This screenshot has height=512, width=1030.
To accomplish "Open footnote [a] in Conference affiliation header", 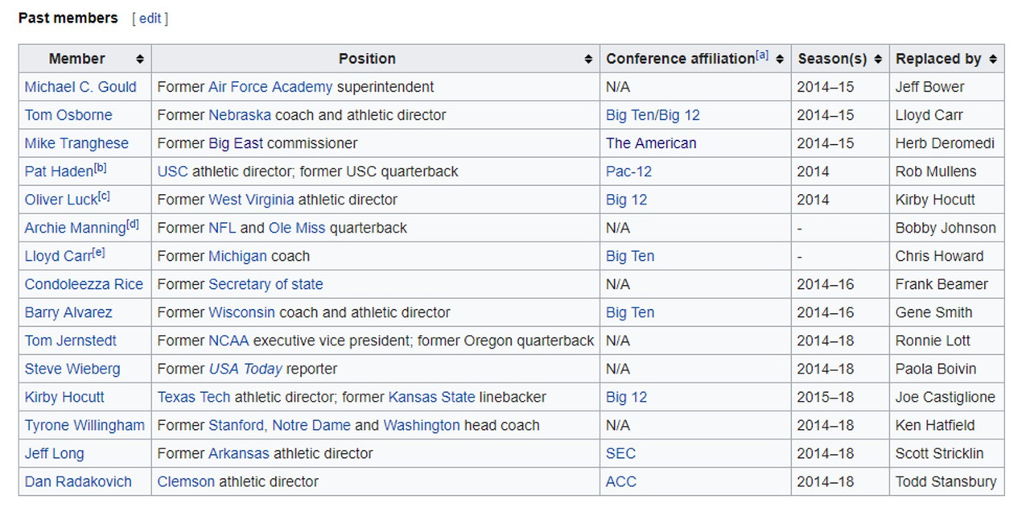I will pos(761,55).
